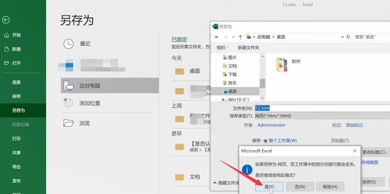Screen dimensions: 390x194
Task: Select 这台电脑 save location
Action: (110, 86)
